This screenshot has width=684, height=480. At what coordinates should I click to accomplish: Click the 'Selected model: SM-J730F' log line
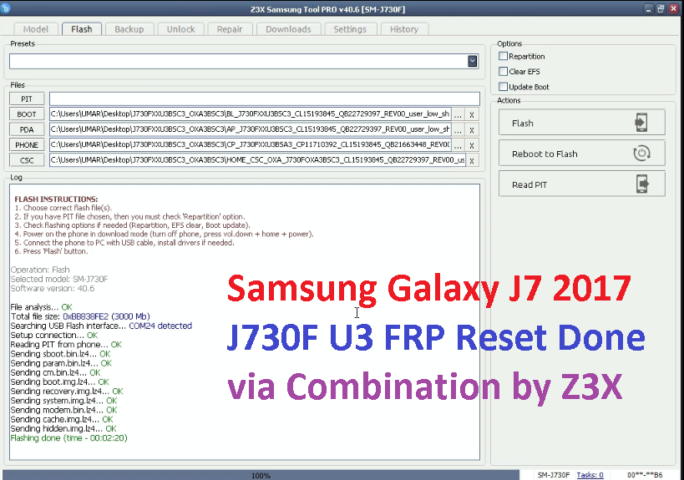pyautogui.click(x=59, y=279)
